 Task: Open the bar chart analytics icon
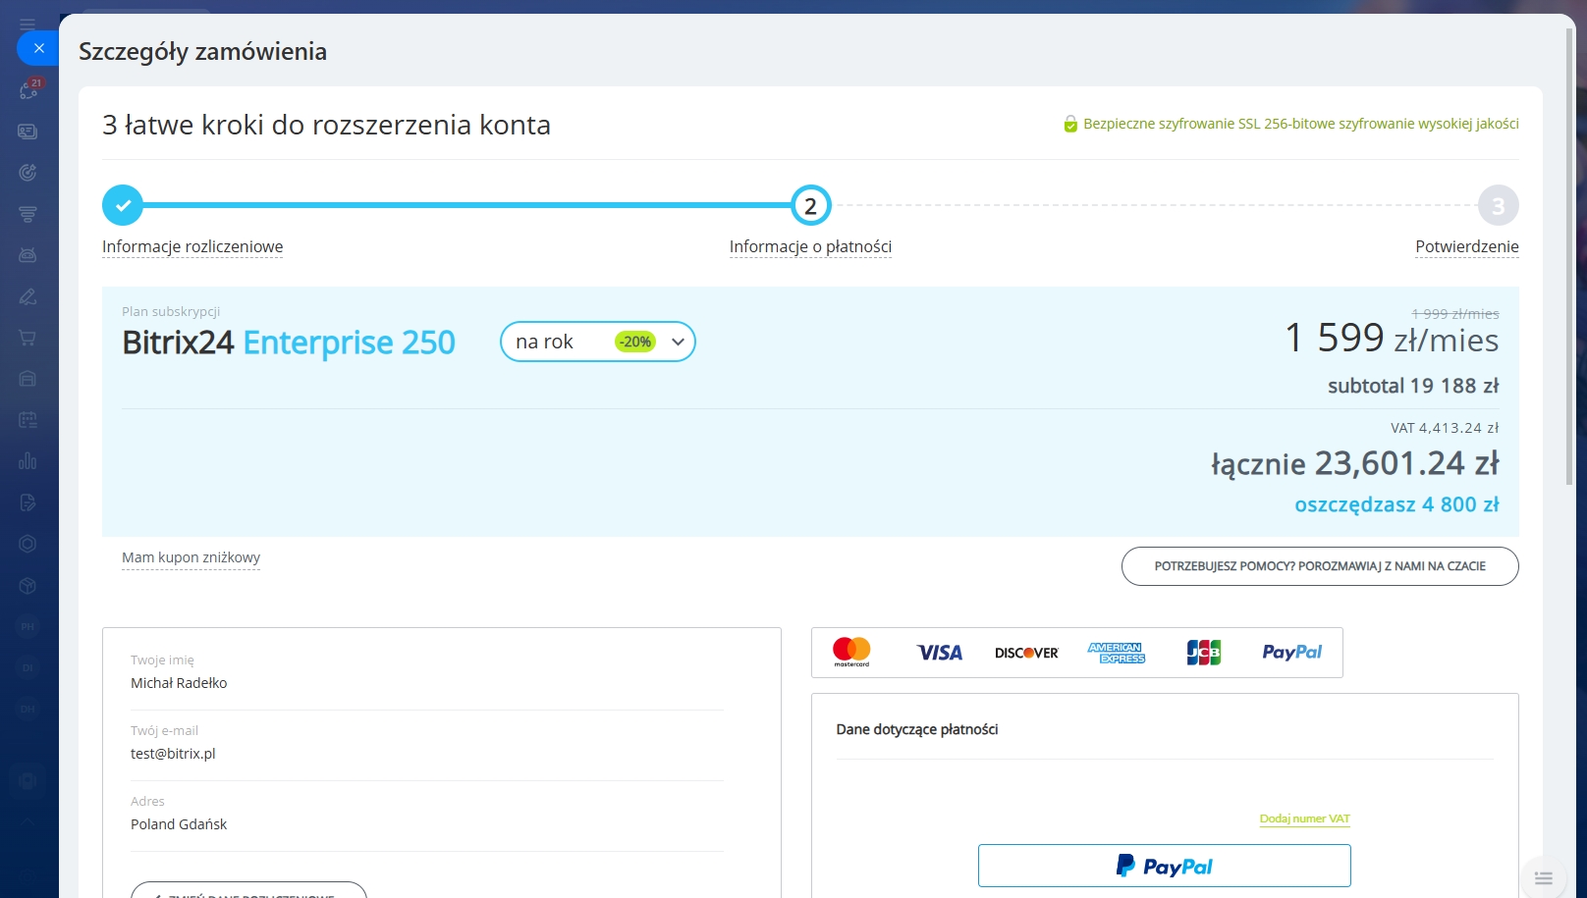coord(27,461)
